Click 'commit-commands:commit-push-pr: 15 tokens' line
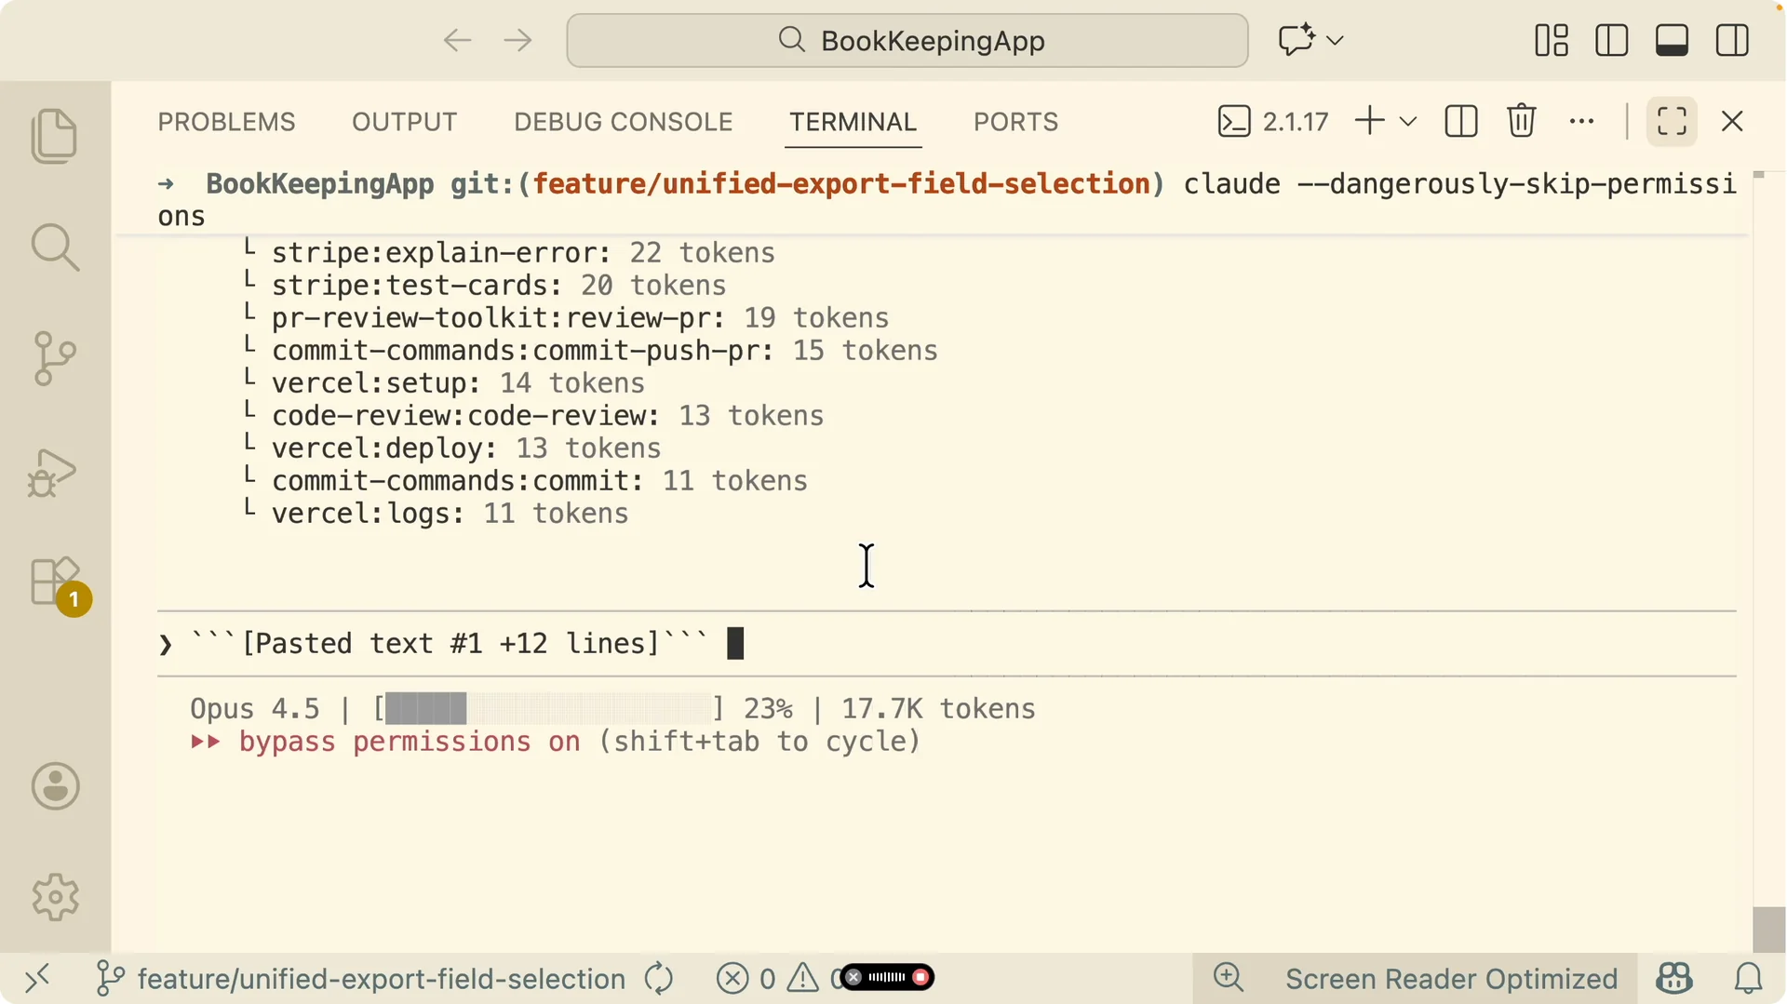The height and width of the screenshot is (1004, 1787). pyautogui.click(x=604, y=351)
